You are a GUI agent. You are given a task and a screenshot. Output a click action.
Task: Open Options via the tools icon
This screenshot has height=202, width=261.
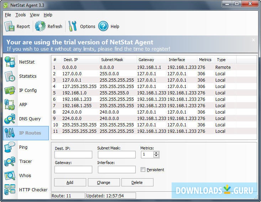click(x=72, y=26)
